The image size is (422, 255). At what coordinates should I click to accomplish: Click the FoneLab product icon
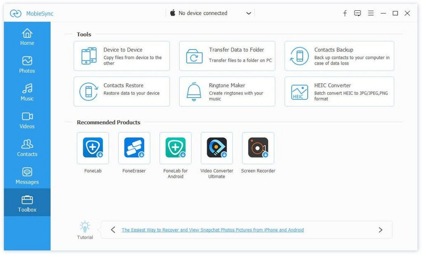click(x=93, y=148)
